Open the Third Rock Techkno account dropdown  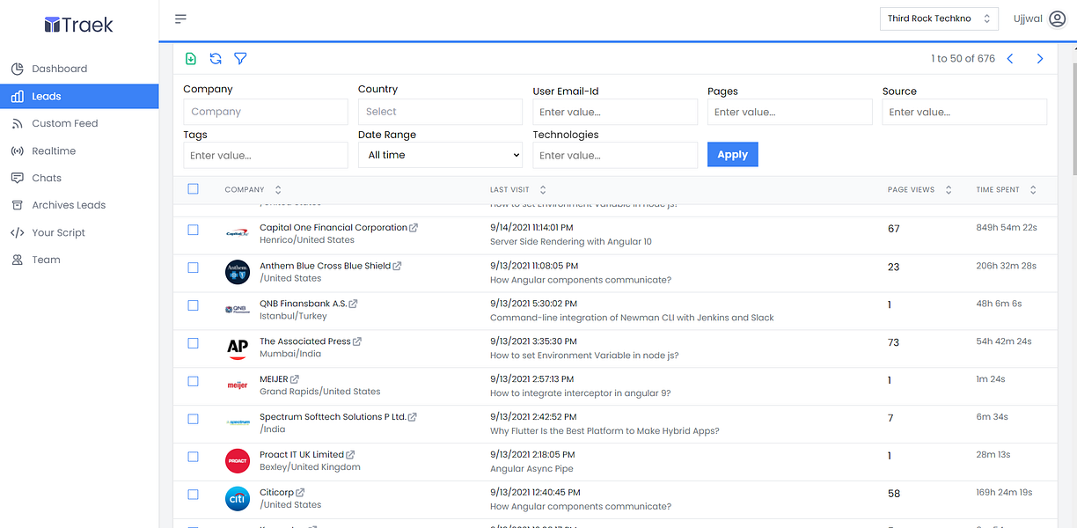coord(940,18)
